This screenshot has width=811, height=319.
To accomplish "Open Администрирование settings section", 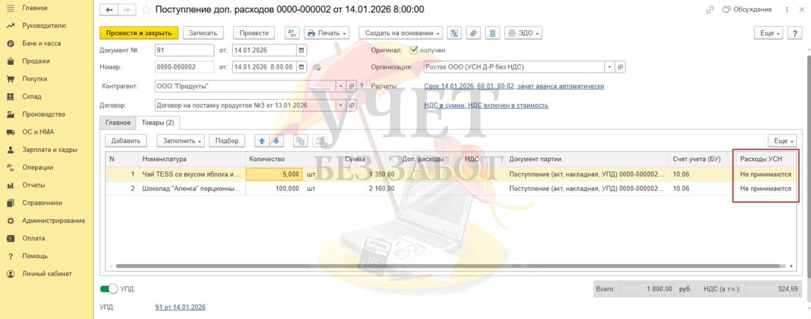I will (53, 221).
